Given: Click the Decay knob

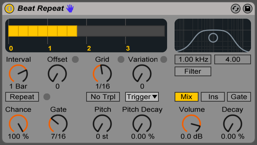Looking at the screenshot, I should pyautogui.click(x=233, y=123).
